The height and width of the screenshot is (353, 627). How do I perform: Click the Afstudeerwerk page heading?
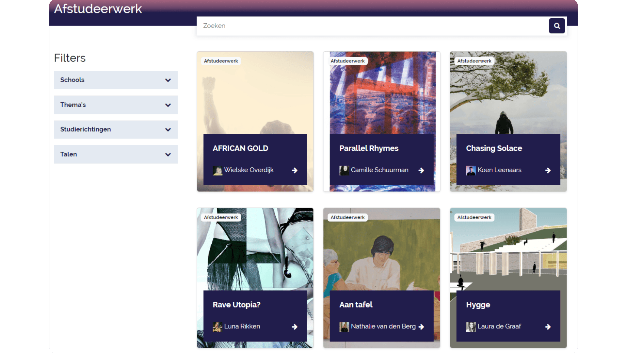click(98, 9)
